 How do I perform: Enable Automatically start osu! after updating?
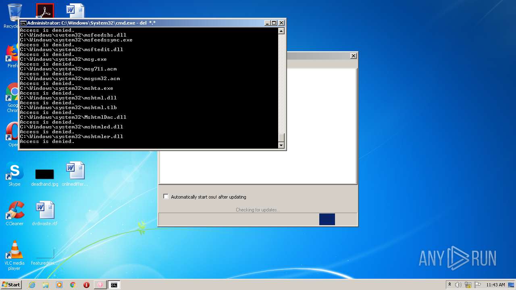166,197
